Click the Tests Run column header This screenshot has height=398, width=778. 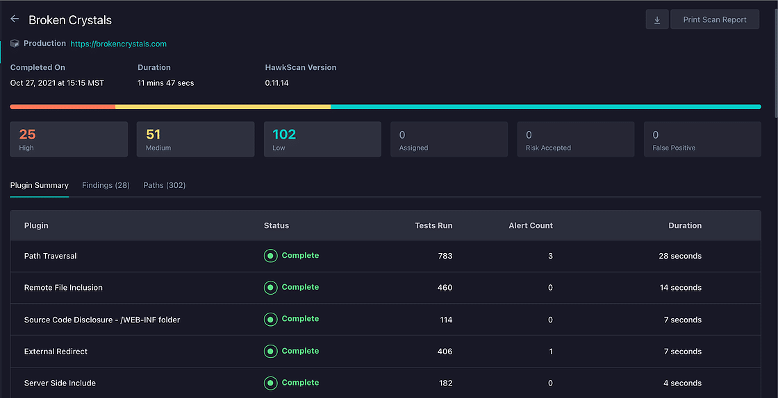click(x=433, y=226)
